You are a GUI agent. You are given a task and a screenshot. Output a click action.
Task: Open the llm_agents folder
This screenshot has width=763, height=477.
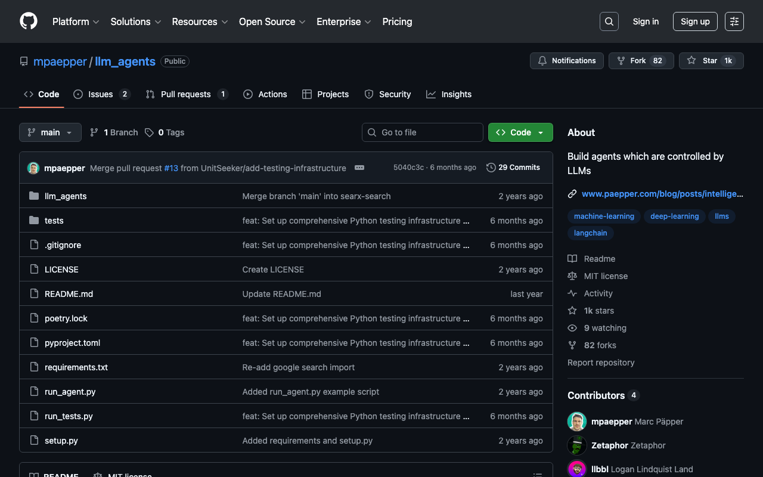66,196
